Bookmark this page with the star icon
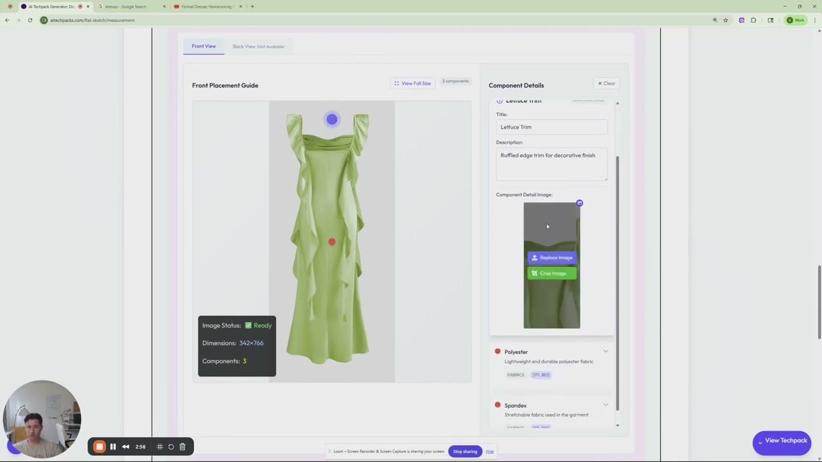The image size is (822, 462). point(726,20)
